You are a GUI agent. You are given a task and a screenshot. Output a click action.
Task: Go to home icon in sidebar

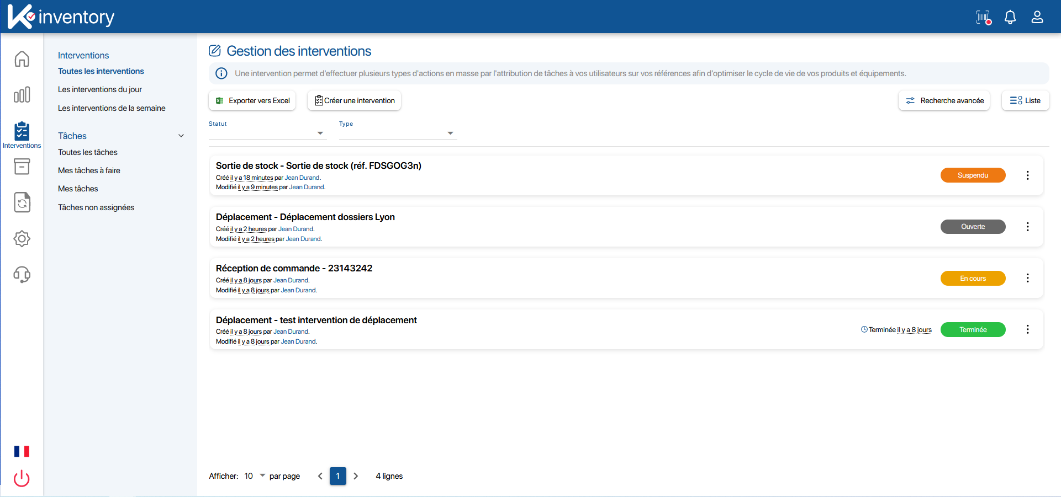point(22,59)
